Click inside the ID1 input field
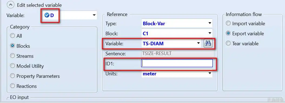Screen dimensions: 285x103 click(177, 63)
